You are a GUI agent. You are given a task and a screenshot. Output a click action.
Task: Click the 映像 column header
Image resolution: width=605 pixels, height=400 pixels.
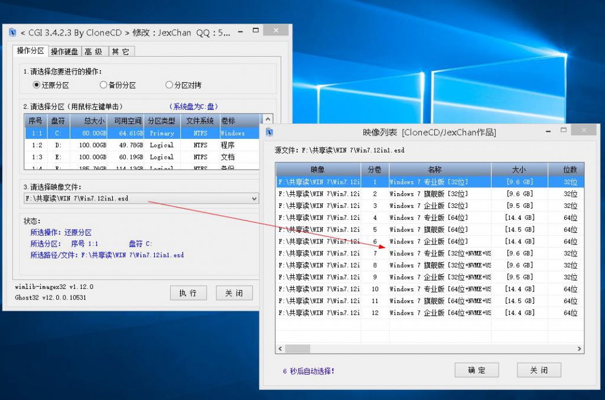tap(318, 170)
